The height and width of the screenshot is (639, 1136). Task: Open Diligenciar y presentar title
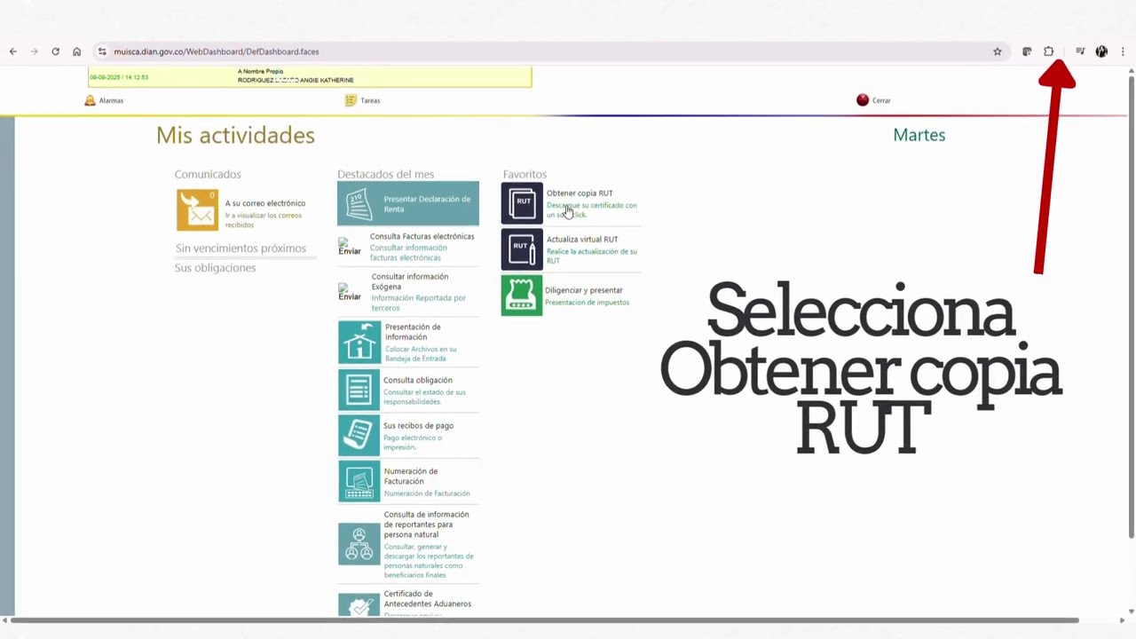point(584,290)
